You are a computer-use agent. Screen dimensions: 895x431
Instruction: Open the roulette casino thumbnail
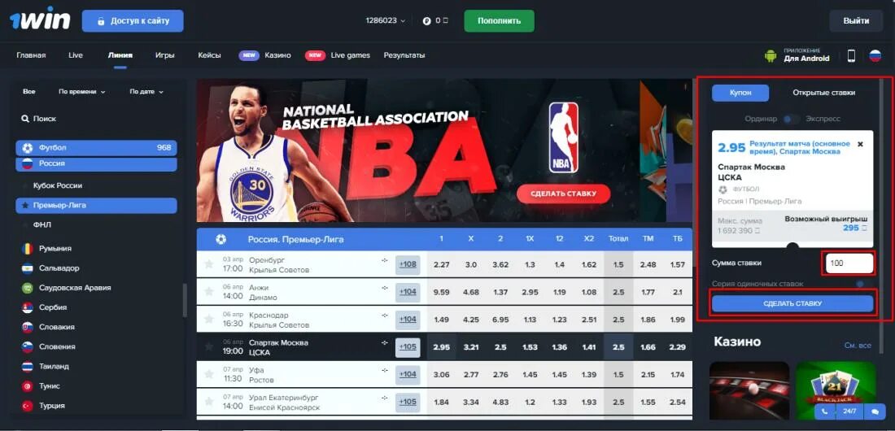coord(749,390)
